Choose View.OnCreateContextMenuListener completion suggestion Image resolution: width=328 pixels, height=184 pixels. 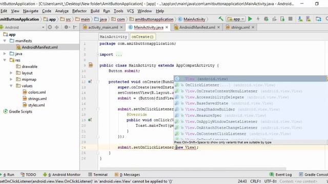(x=250, y=91)
